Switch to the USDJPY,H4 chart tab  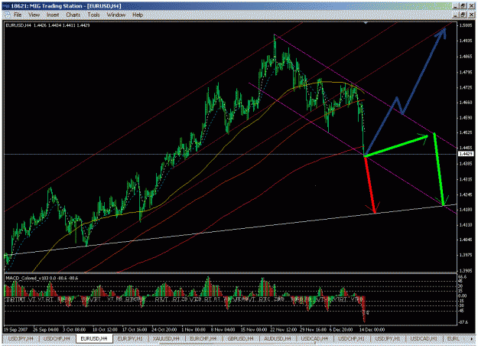click(x=21, y=338)
